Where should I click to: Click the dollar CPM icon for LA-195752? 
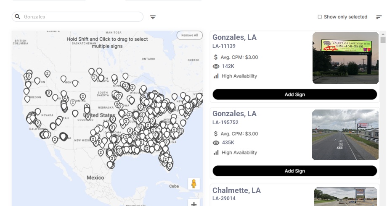point(216,133)
